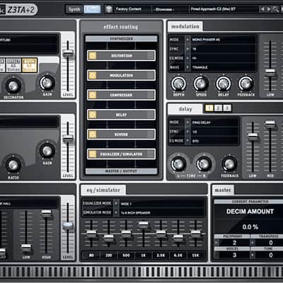
Task: Open the Factory Content bank selector
Action: pyautogui.click(x=132, y=9)
